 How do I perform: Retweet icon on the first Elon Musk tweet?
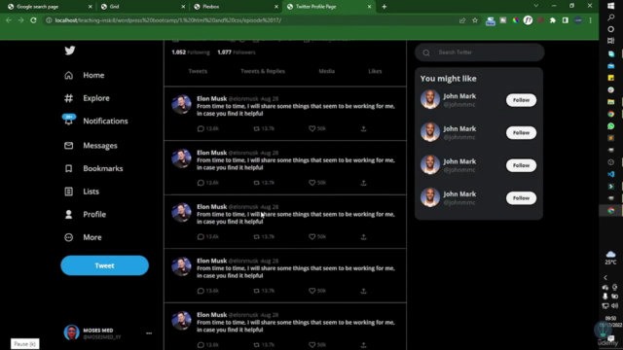(257, 128)
